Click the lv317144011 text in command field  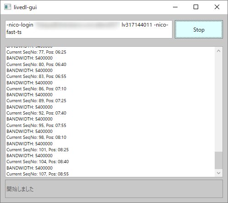click(x=137, y=25)
